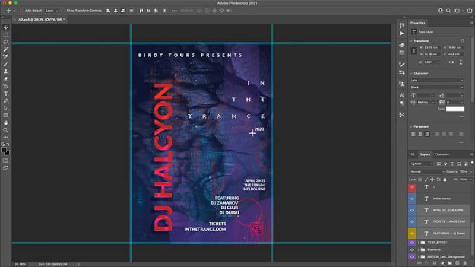Image resolution: width=475 pixels, height=267 pixels.
Task: Click more options ellipsis in options bar
Action: point(175,11)
